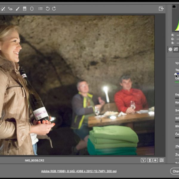Swap before and after settings
The image size is (179, 179).
click(x=150, y=160)
